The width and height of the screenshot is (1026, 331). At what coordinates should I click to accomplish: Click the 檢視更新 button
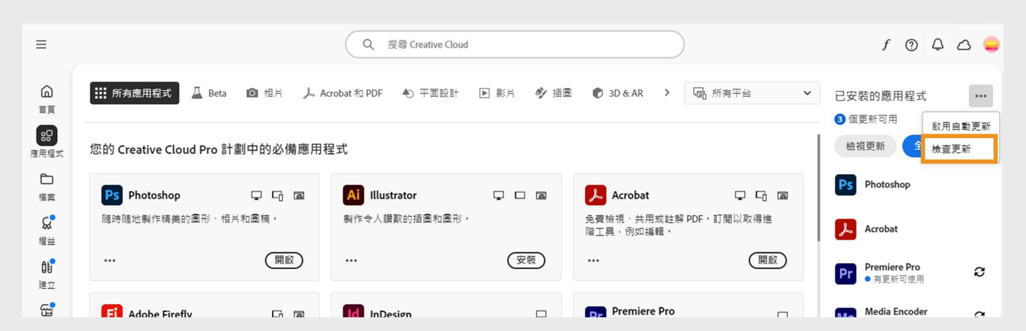tap(865, 146)
